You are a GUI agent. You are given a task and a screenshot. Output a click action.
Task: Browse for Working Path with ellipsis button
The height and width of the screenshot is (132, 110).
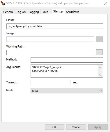click(x=99, y=52)
